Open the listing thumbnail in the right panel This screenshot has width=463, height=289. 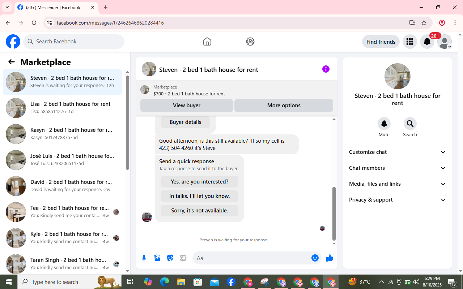click(398, 76)
